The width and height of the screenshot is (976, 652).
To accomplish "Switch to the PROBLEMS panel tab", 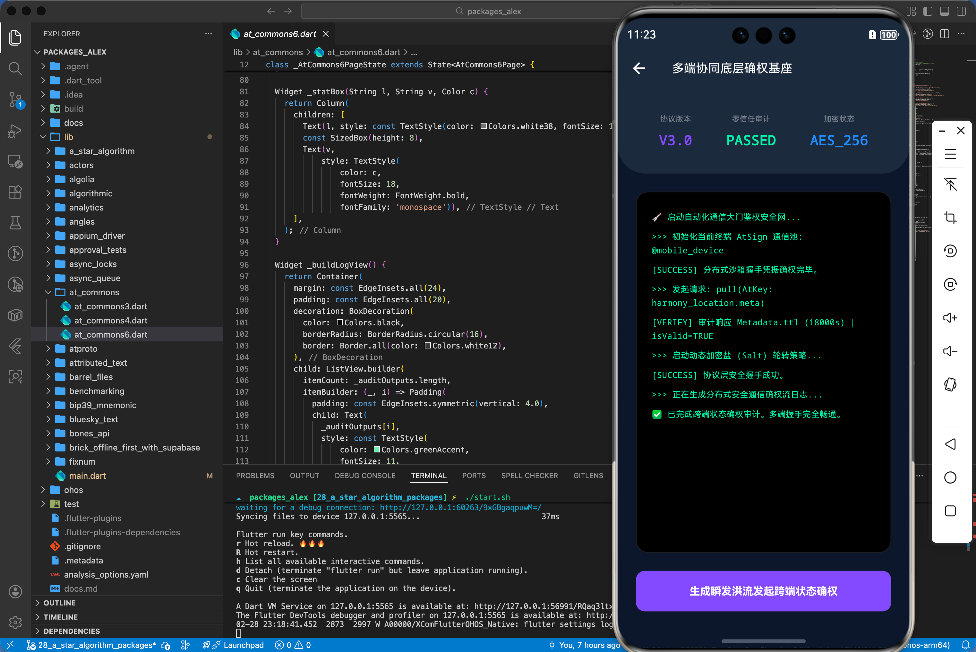I will click(x=255, y=475).
